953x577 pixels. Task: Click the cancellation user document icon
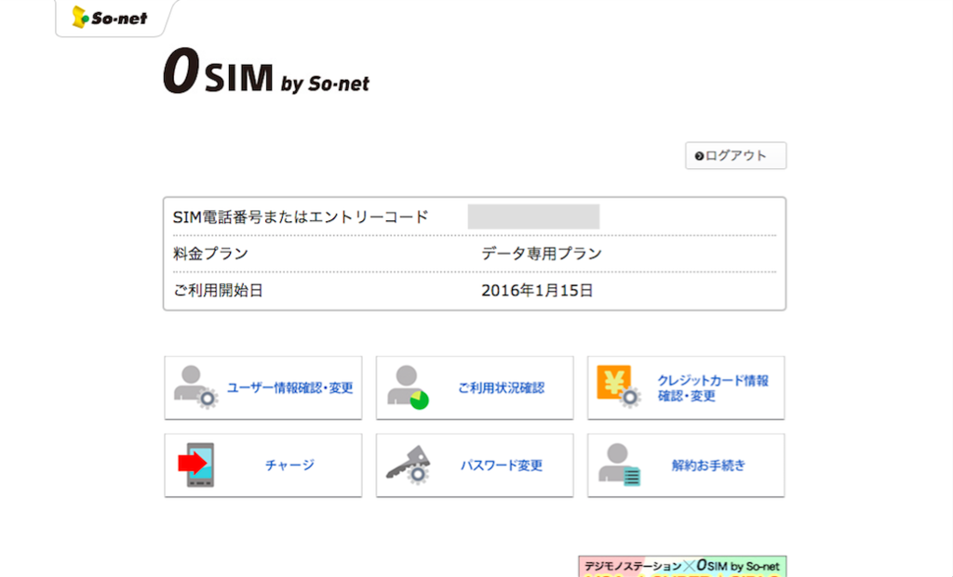pos(619,465)
